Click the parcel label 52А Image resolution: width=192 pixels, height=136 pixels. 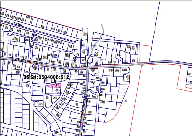67,93
